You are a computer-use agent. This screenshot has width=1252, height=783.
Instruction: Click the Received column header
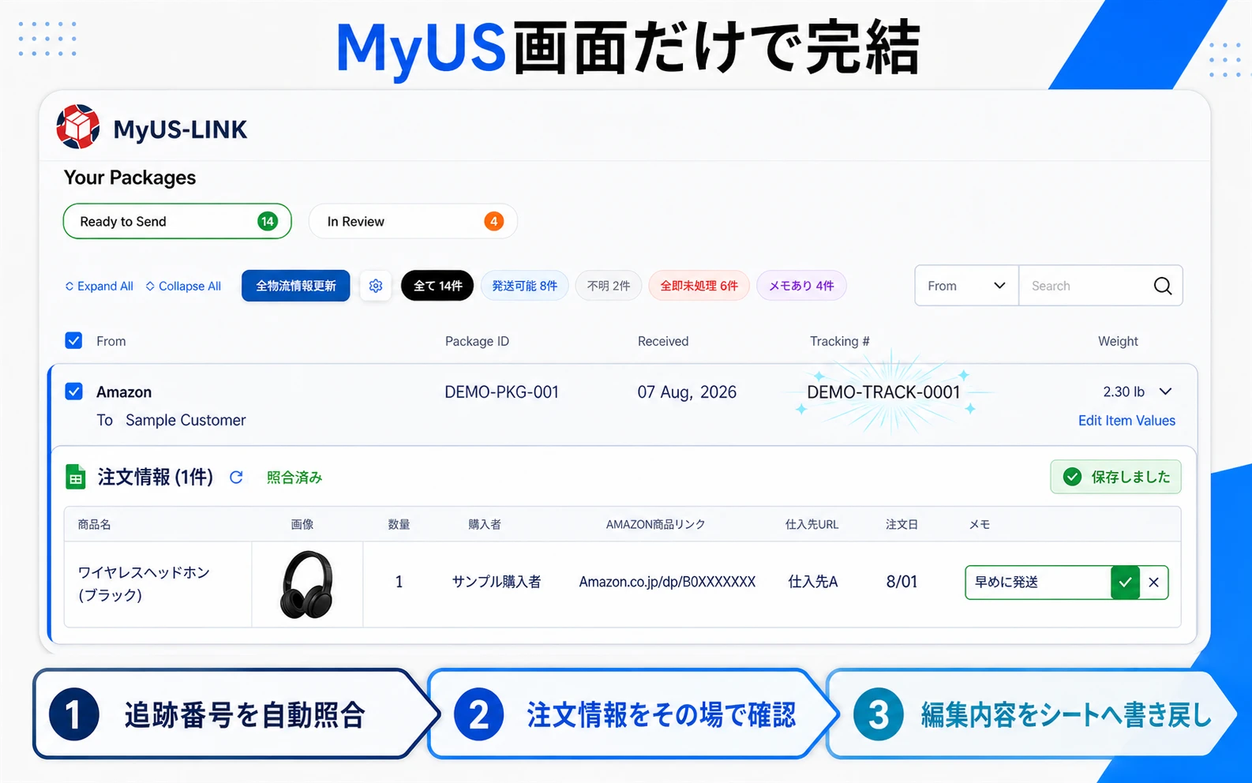tap(663, 341)
